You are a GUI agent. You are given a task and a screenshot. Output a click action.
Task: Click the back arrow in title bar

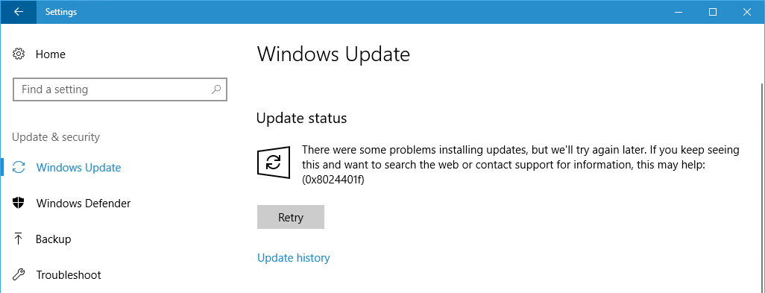(18, 12)
